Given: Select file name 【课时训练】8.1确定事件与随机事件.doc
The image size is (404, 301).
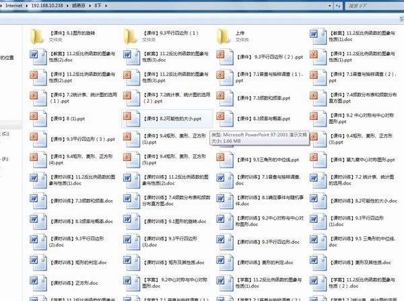Looking at the screenshot, I should 269,201.
